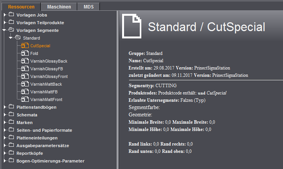Expand the Schemata folder arrow
The image size is (283, 169).
(x=5, y=114)
